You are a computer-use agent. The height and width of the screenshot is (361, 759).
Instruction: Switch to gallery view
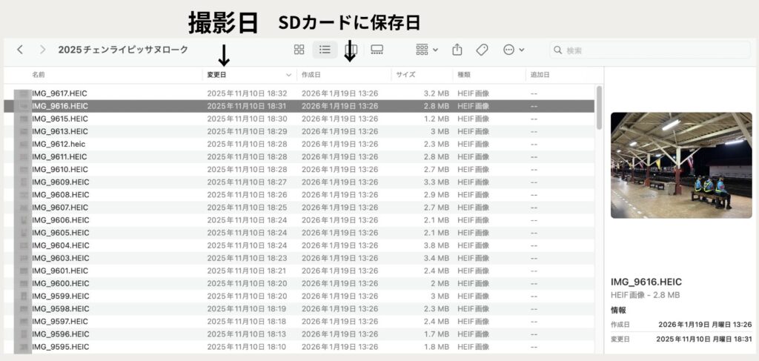point(377,50)
